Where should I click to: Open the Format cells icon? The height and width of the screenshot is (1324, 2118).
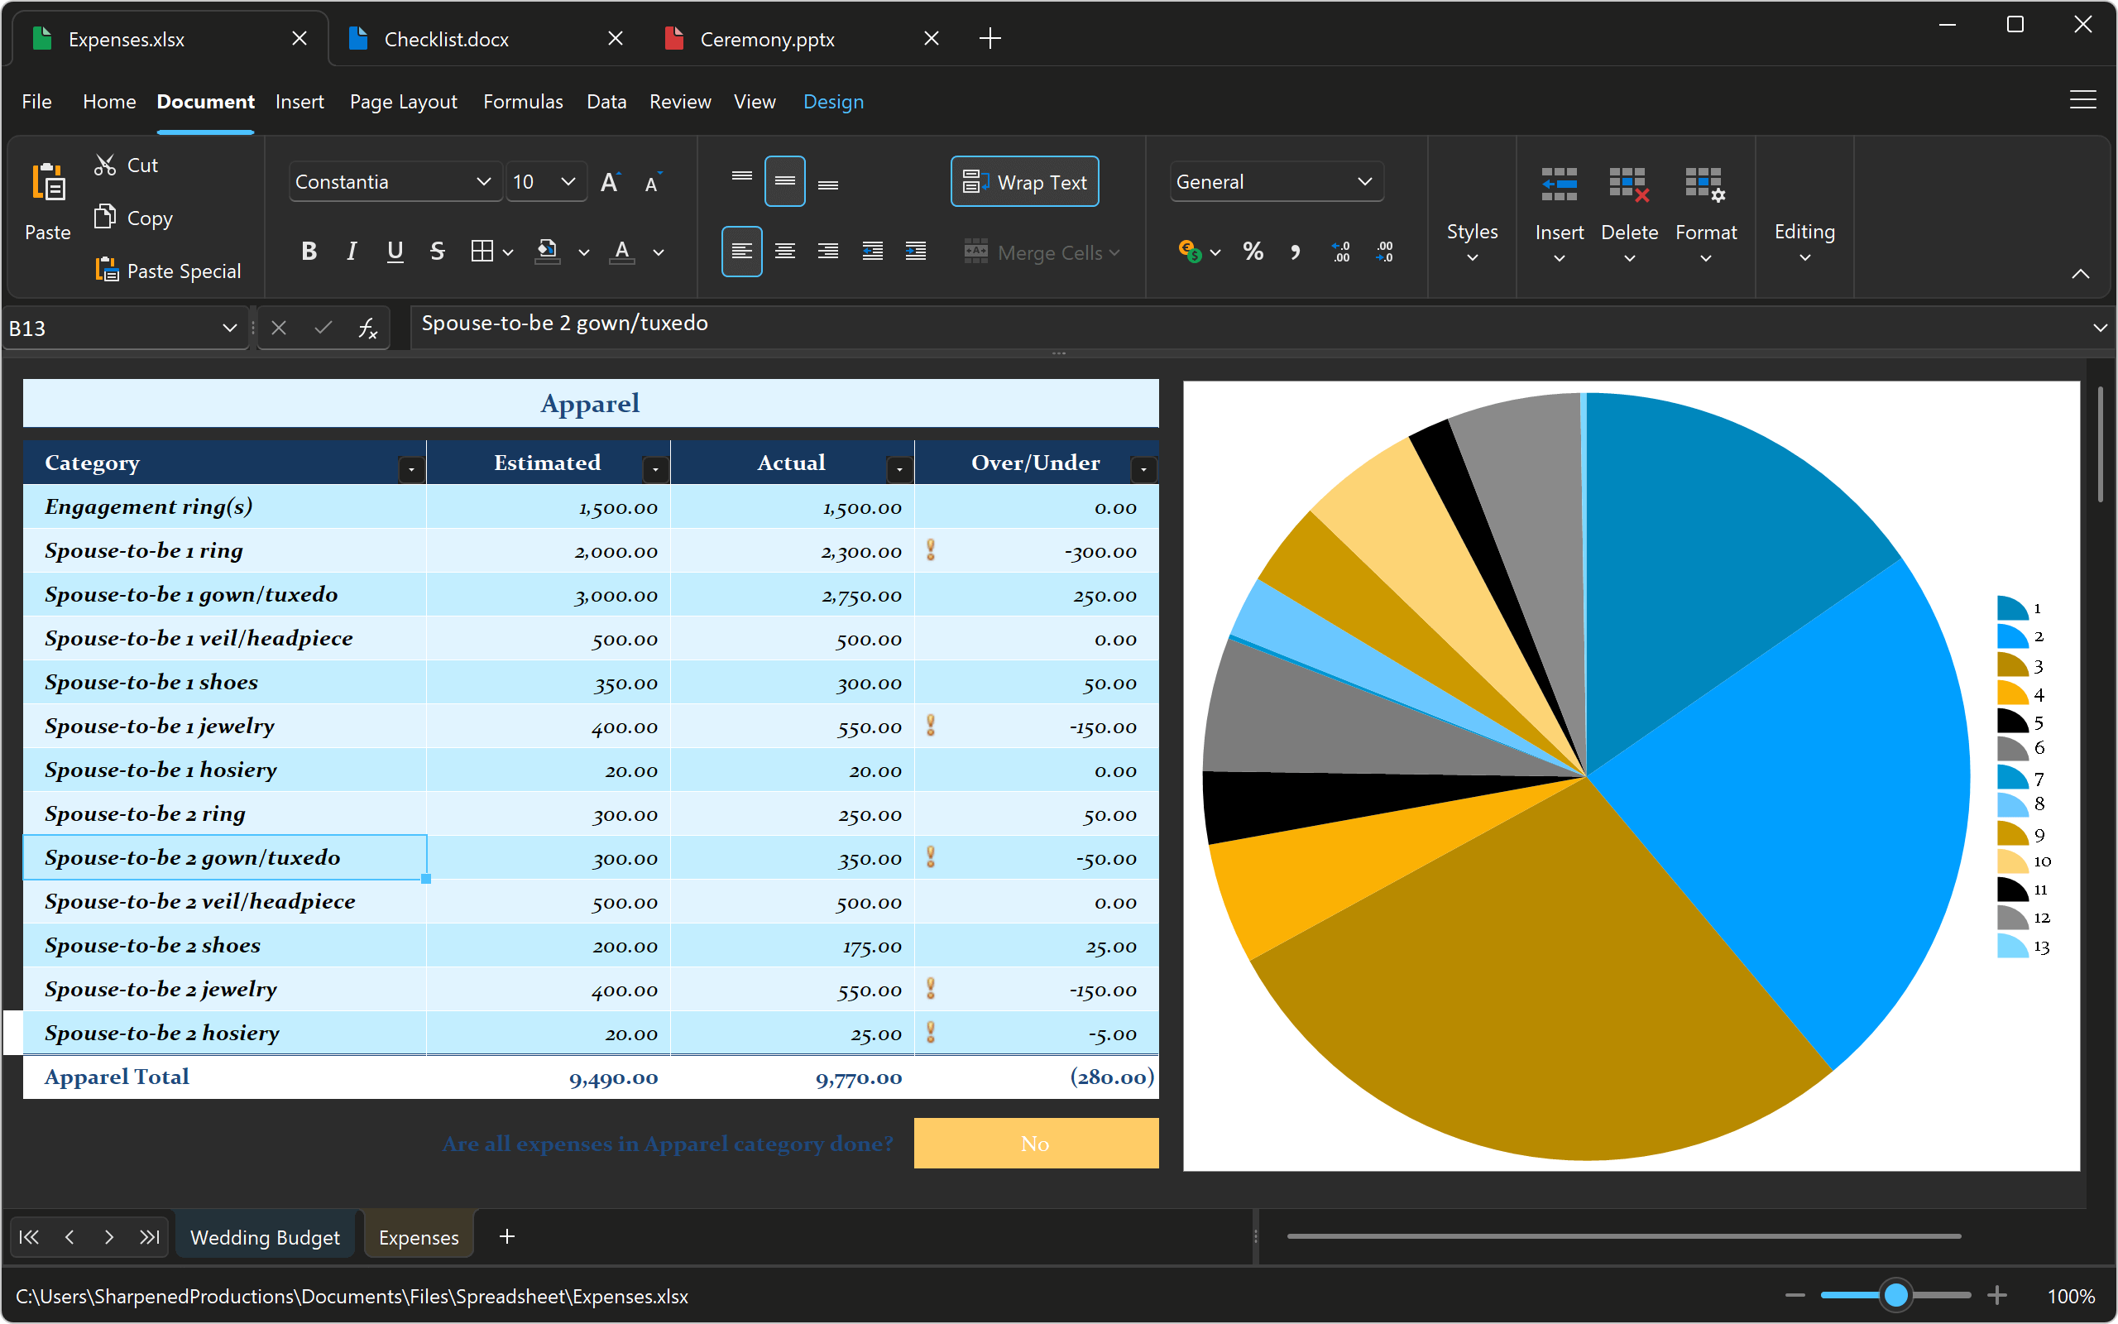[1705, 210]
